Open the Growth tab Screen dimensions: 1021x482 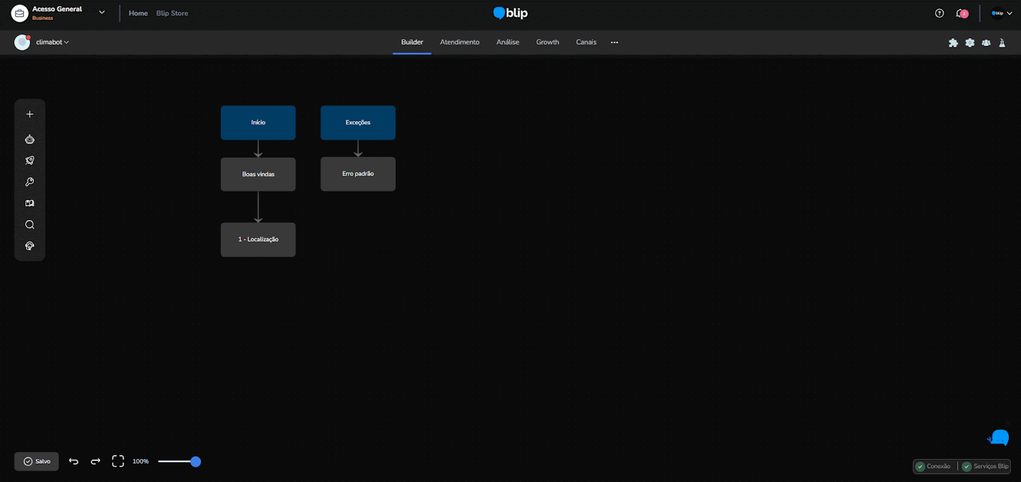tap(547, 42)
